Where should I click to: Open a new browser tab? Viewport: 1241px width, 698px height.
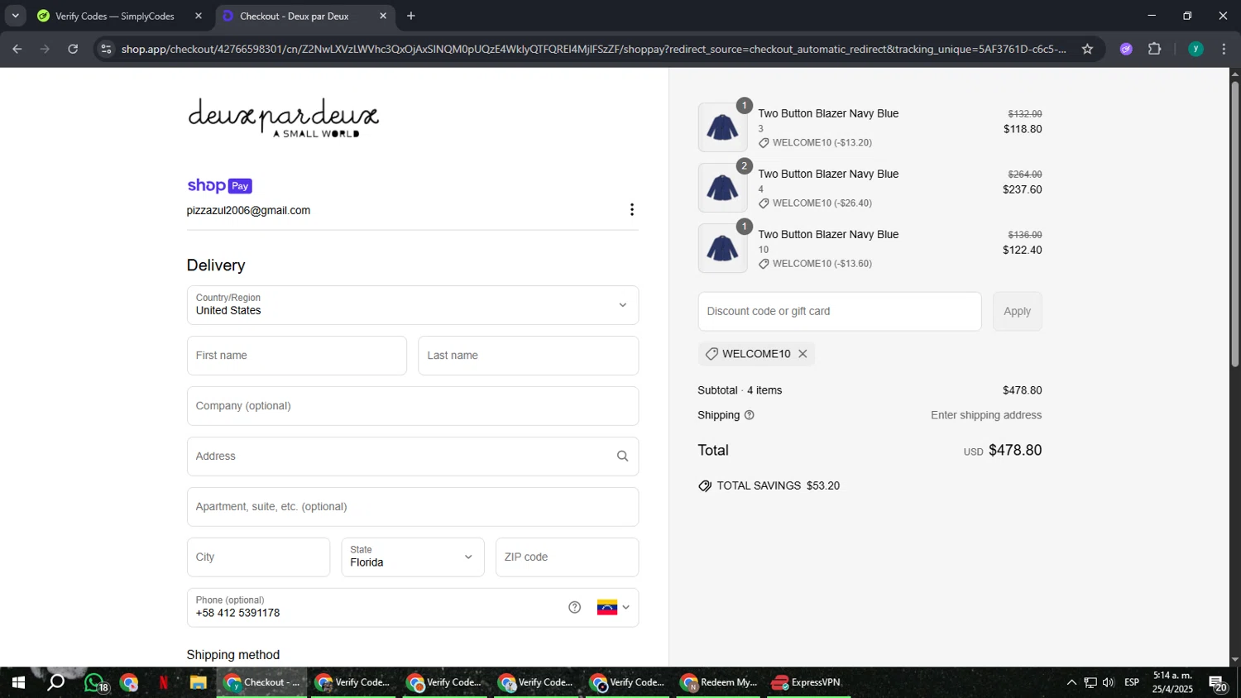411,16
